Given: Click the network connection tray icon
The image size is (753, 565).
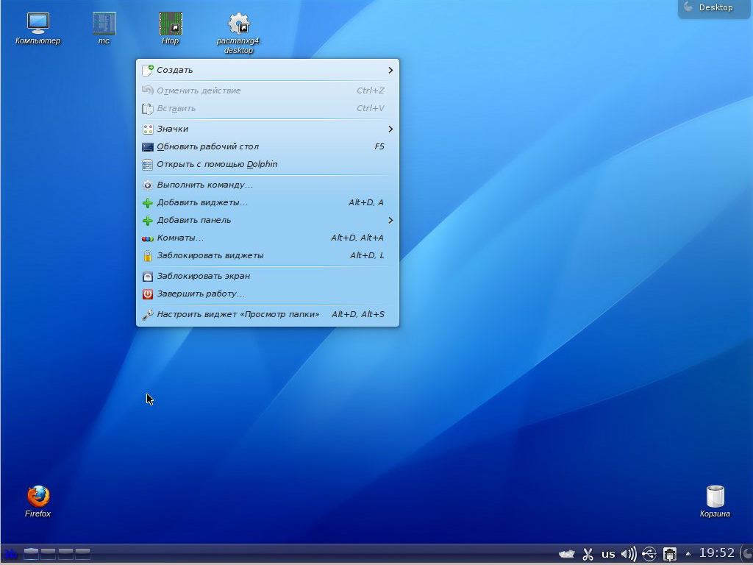Looking at the screenshot, I should (x=669, y=554).
